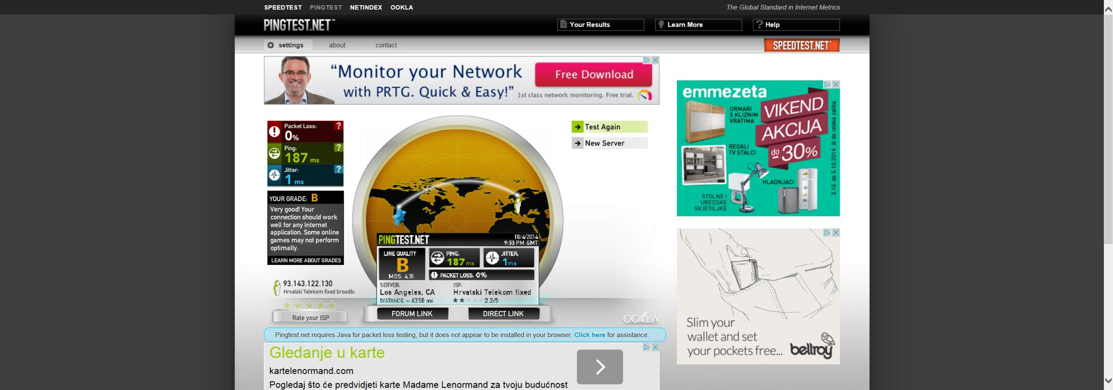Click the page scrollbar down arrow
Viewport: 1113px width, 390px height.
pos(1108,381)
